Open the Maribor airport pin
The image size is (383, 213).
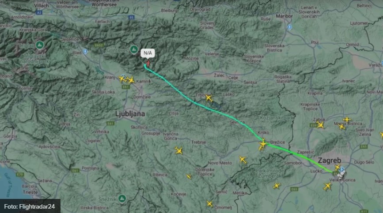pyautogui.click(x=289, y=27)
